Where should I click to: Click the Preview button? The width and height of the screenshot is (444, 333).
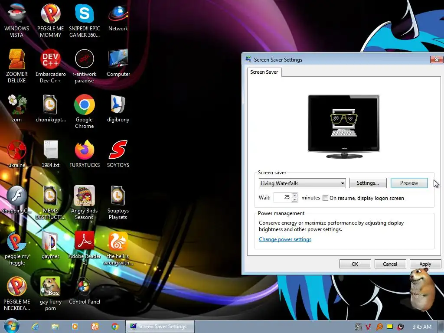[x=409, y=183]
